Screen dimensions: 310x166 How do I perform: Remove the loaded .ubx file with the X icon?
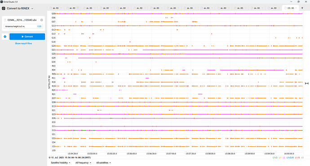tap(41, 20)
